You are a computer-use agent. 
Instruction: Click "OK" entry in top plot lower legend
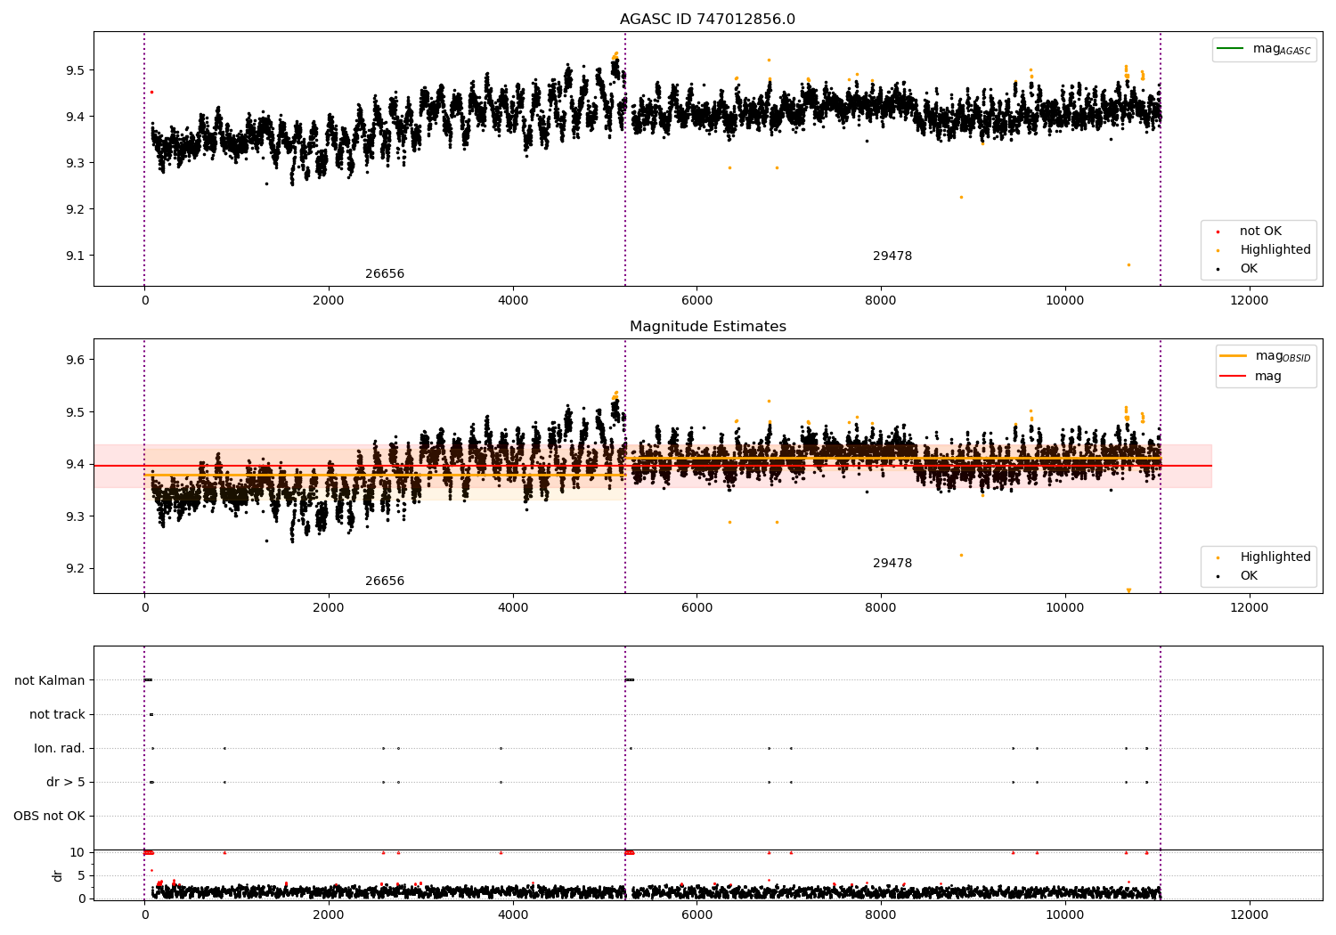(x=1249, y=269)
